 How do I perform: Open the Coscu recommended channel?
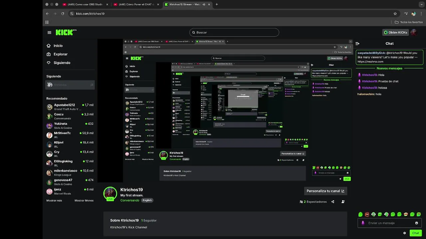point(70,116)
